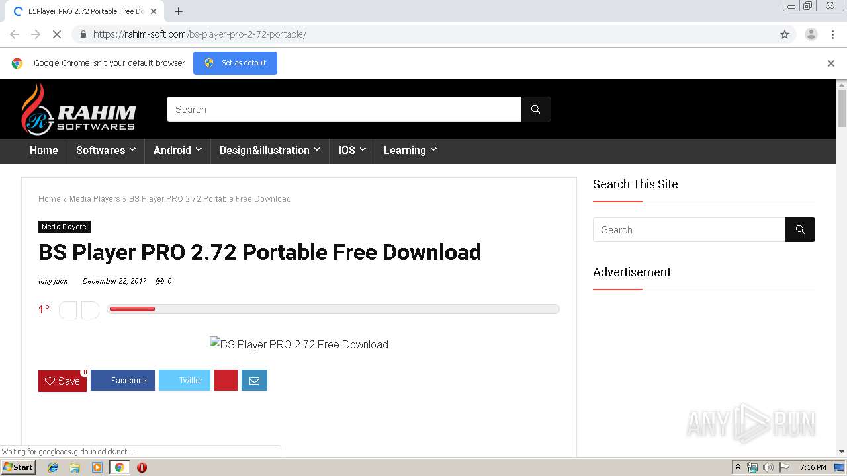This screenshot has width=847, height=476.
Task: Go forward in browser history
Action: tap(36, 34)
